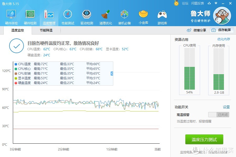Click the Weibo logo icon
This screenshot has width=236, height=157.
pyautogui.click(x=189, y=30)
